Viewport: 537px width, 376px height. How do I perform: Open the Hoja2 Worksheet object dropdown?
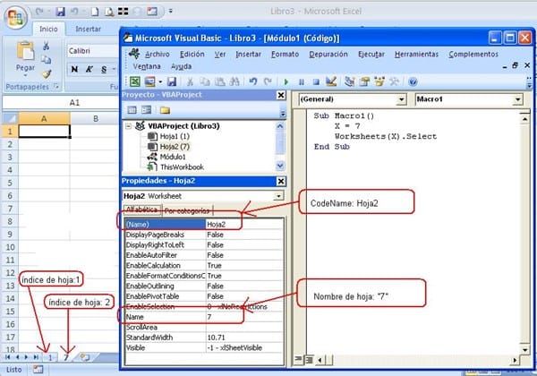tap(278, 196)
